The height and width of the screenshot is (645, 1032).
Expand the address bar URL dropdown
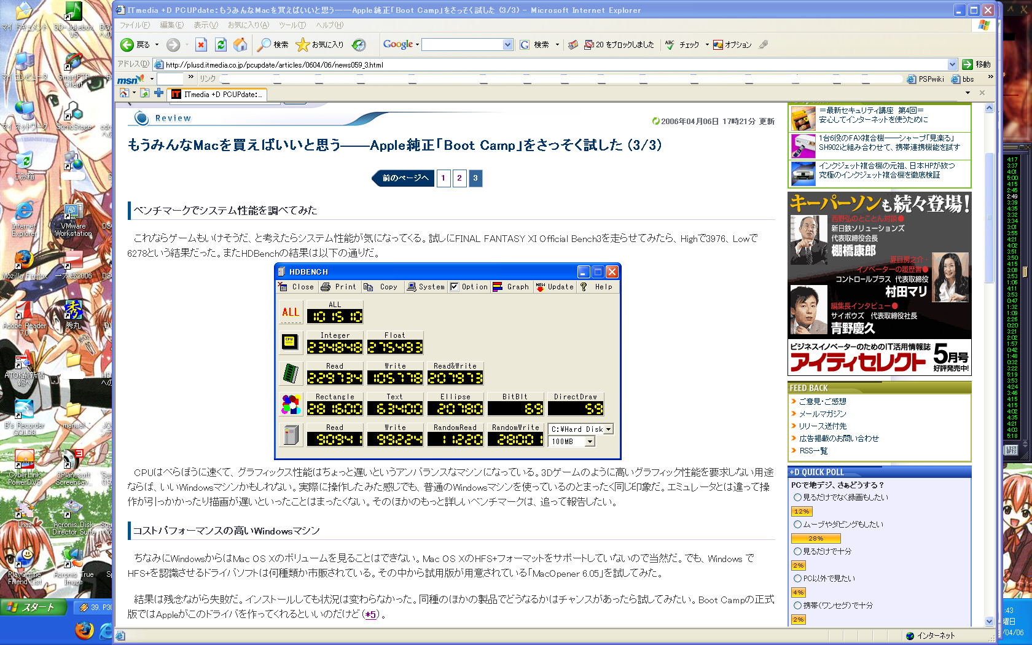point(952,64)
